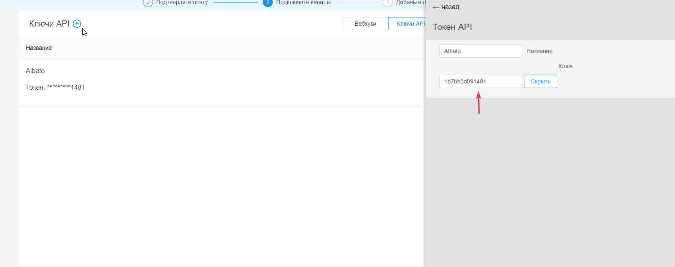Open the Подключите каналы step
Viewport: 675px width, 267px height.
pos(303,3)
